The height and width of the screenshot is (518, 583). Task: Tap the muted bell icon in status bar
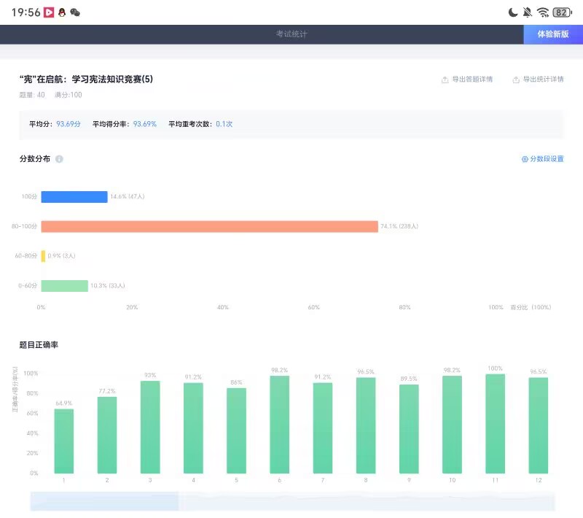click(528, 12)
